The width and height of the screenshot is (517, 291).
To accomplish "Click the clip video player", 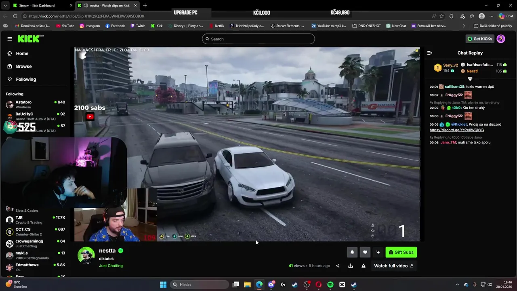I will pyautogui.click(x=247, y=144).
